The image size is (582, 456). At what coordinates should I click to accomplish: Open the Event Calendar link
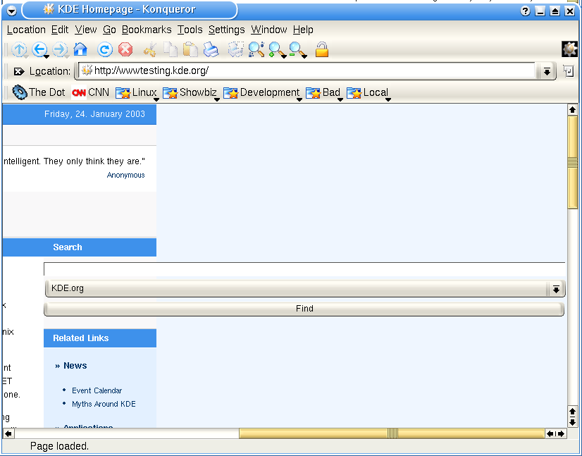[97, 390]
